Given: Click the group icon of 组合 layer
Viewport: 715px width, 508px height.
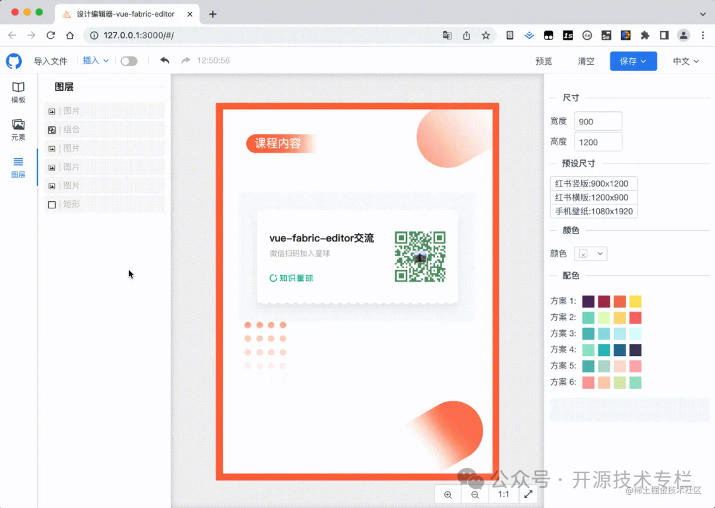Looking at the screenshot, I should pyautogui.click(x=52, y=130).
